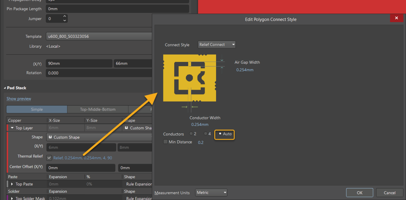Edit the Air Gap Width value
This screenshot has width=406, height=200.
(245, 70)
